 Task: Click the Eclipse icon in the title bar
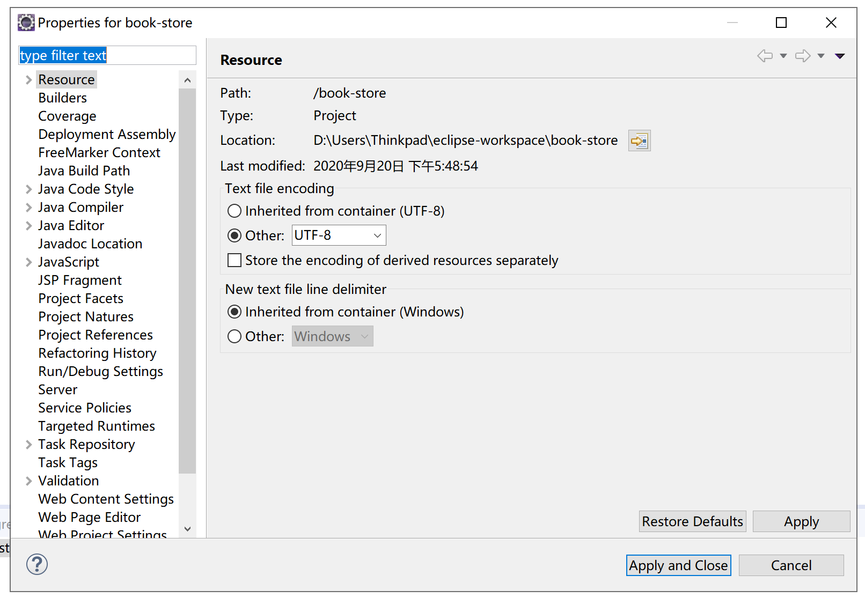[26, 23]
